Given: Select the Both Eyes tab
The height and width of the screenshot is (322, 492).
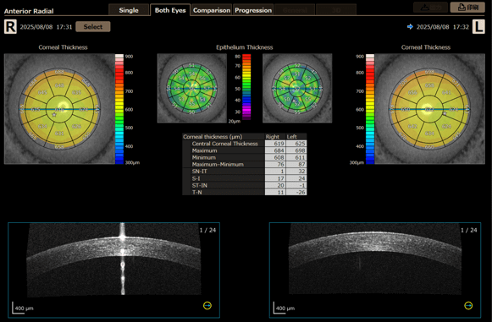Looking at the screenshot, I should [170, 10].
